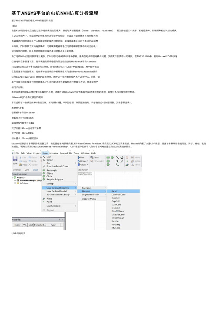The width and height of the screenshot is (219, 311).
Task: Open the Window menu
Action: (85, 153)
